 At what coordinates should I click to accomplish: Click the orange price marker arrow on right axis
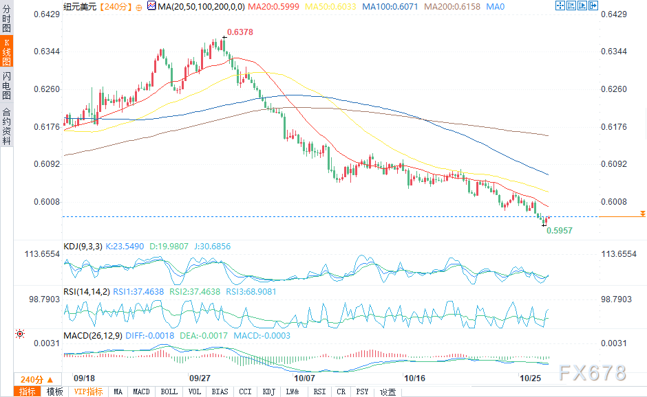point(641,214)
